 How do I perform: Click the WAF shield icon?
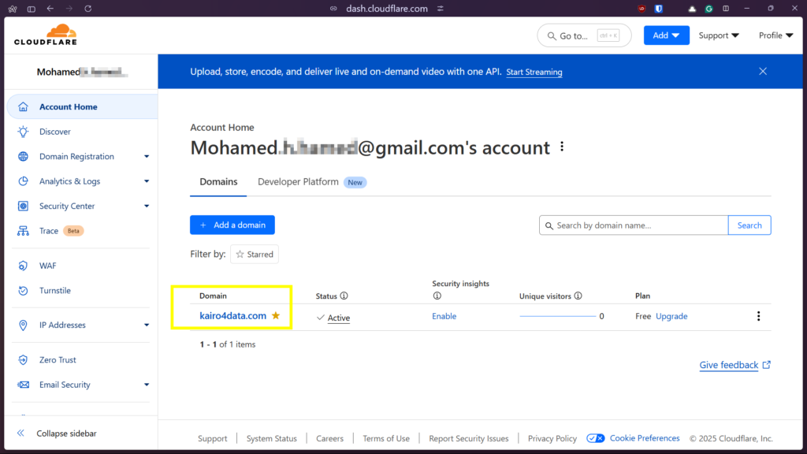(23, 266)
